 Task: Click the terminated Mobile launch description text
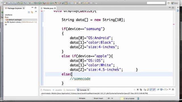tap(94, 93)
